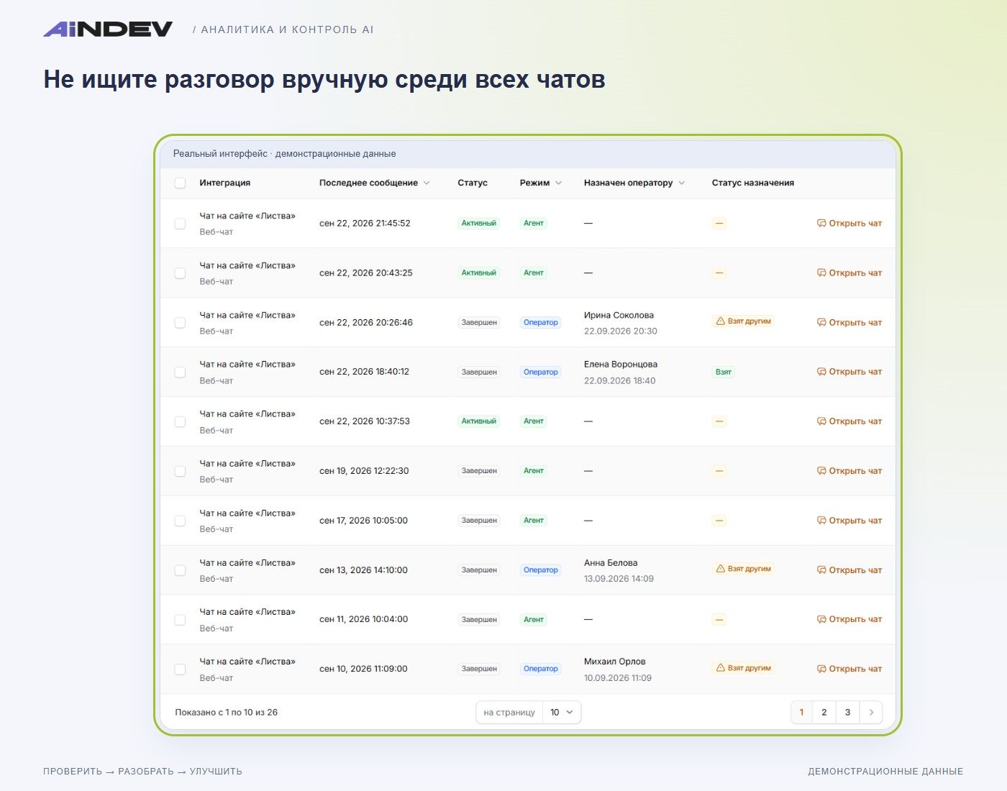Go to page 3 of pagination
Screen dimensions: 1007x791
847,713
